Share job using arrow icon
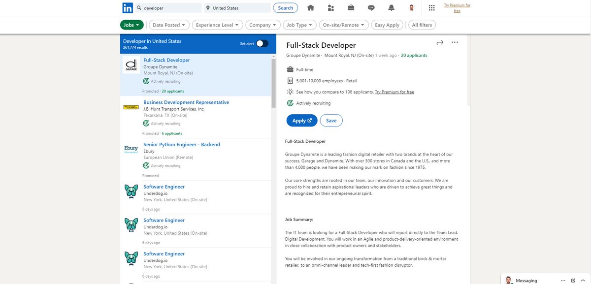 tap(440, 43)
